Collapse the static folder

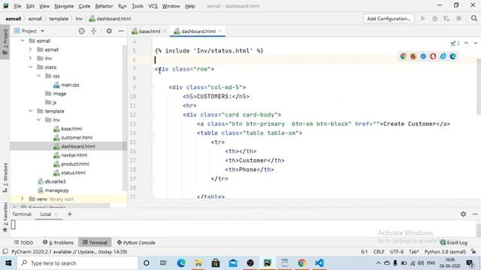pos(30,67)
